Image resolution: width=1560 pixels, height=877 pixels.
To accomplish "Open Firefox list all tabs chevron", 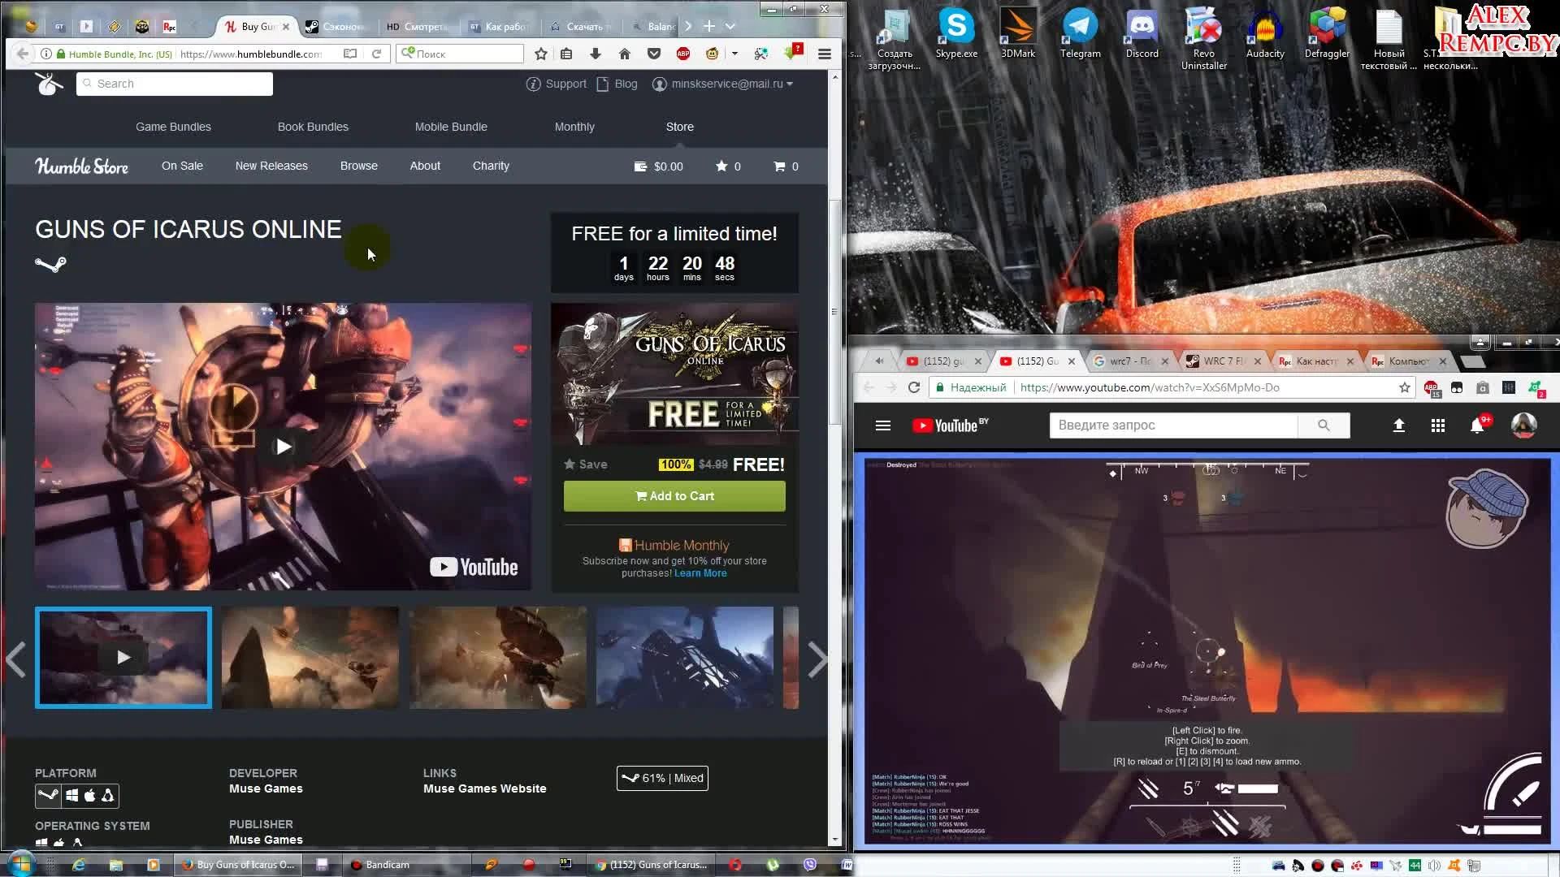I will (730, 26).
